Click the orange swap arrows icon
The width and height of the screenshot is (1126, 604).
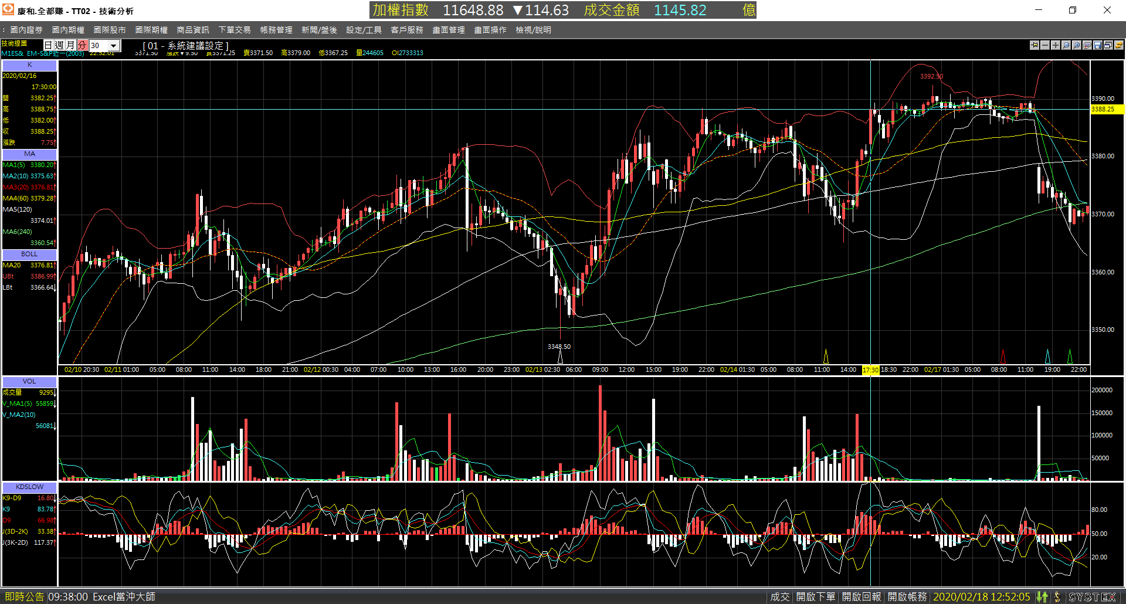pos(1119,45)
